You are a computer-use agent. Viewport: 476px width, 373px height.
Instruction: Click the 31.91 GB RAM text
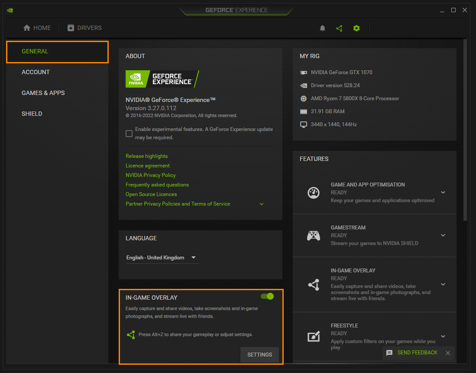327,111
